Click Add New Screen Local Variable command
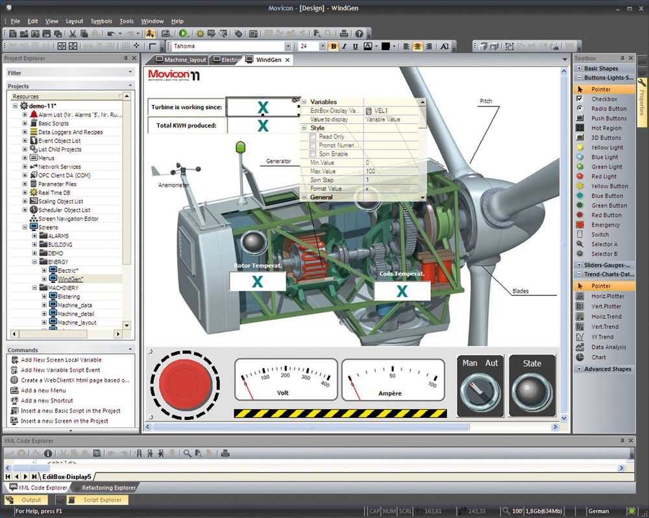This screenshot has width=649, height=518. 61,360
